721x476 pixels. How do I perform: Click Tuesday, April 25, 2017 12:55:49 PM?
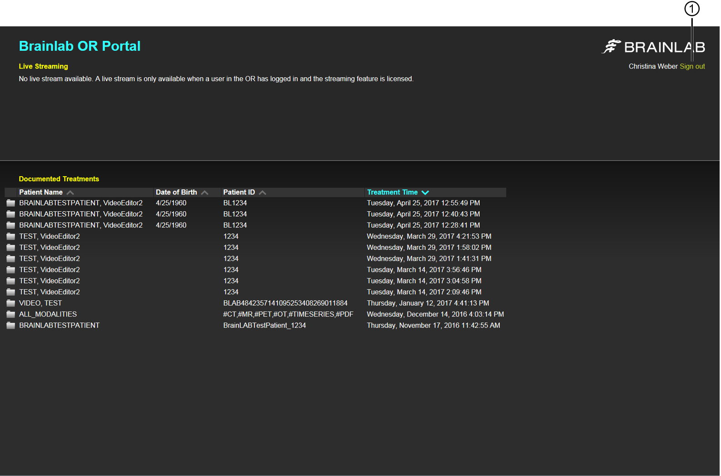click(423, 203)
